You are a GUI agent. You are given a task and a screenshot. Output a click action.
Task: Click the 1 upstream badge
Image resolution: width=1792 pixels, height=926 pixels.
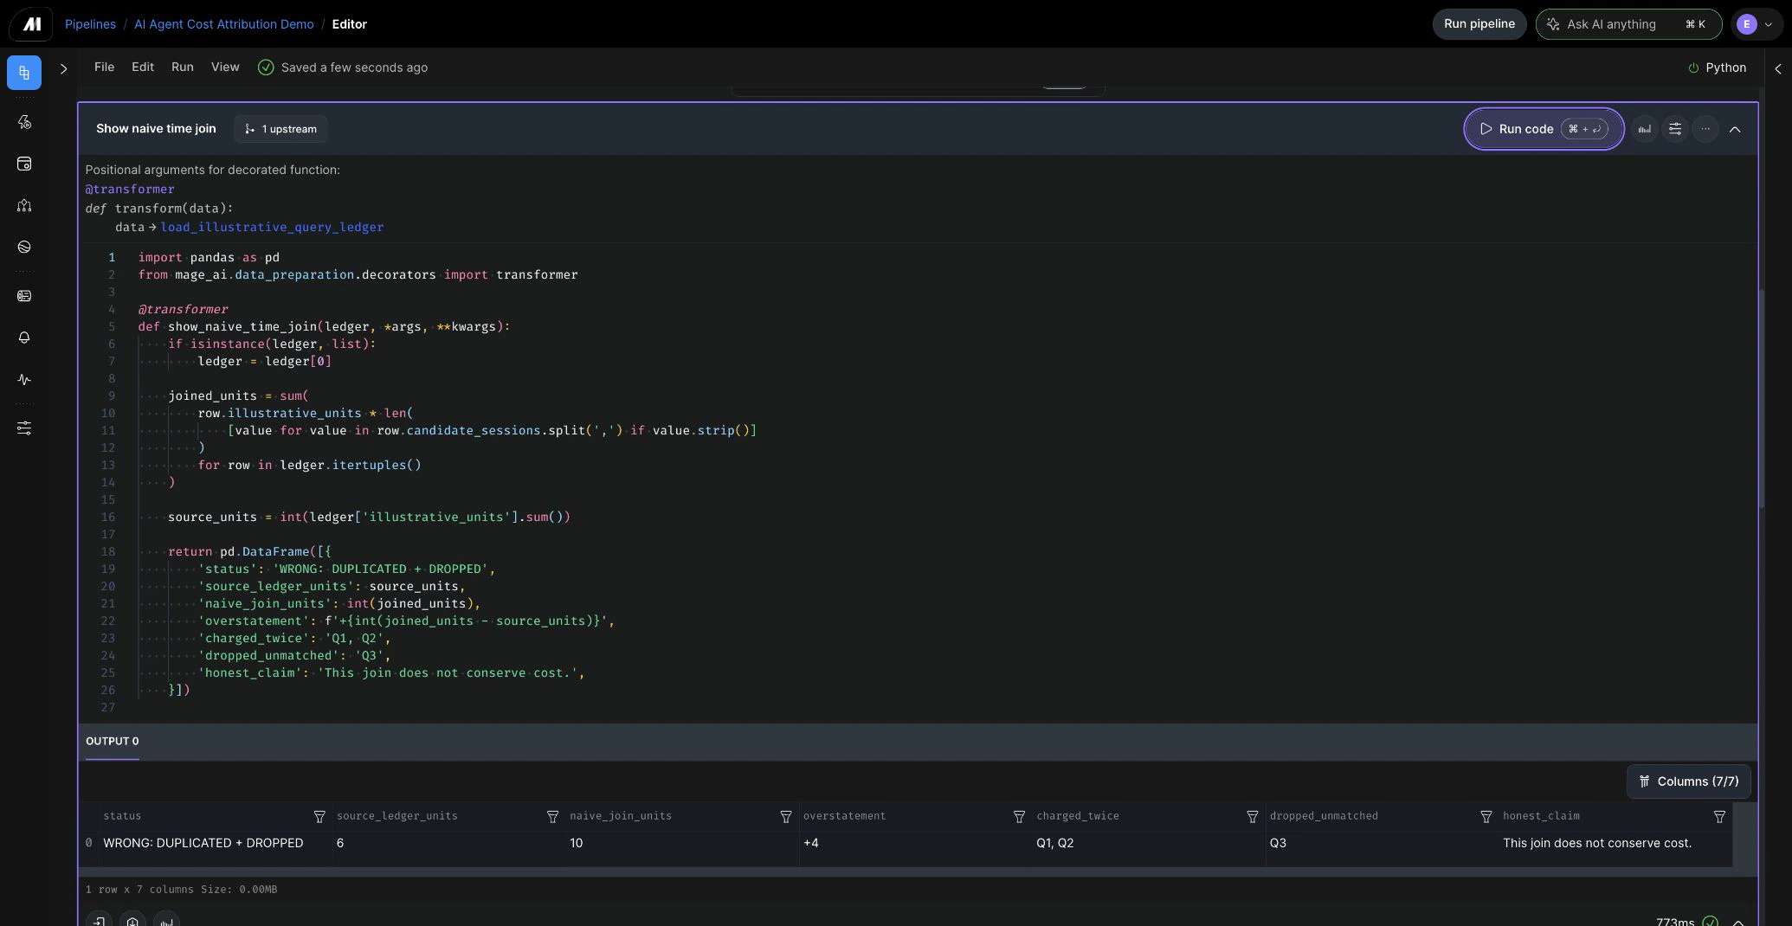[x=280, y=129]
